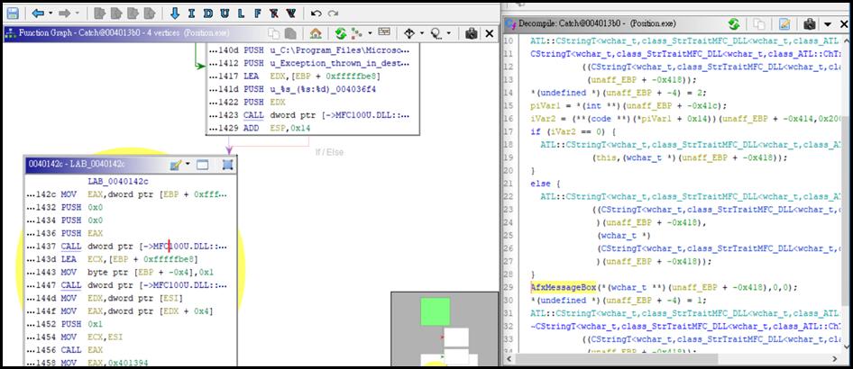853x369 pixels.
Task: Click the V different-byte-value icon
Action: [291, 13]
